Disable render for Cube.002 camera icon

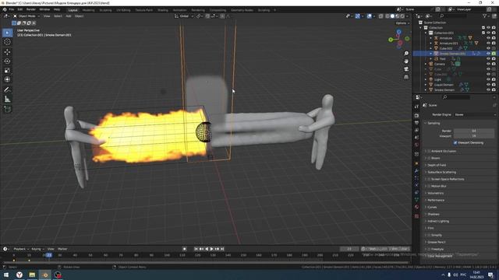coord(494,48)
